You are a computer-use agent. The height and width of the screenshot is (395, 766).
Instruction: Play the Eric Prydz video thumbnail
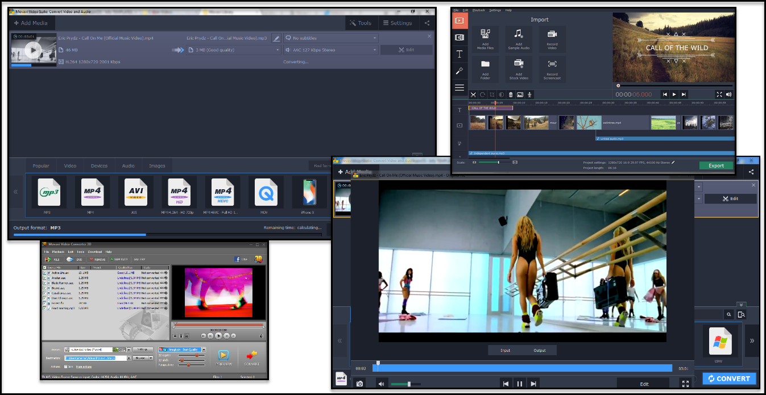click(34, 50)
